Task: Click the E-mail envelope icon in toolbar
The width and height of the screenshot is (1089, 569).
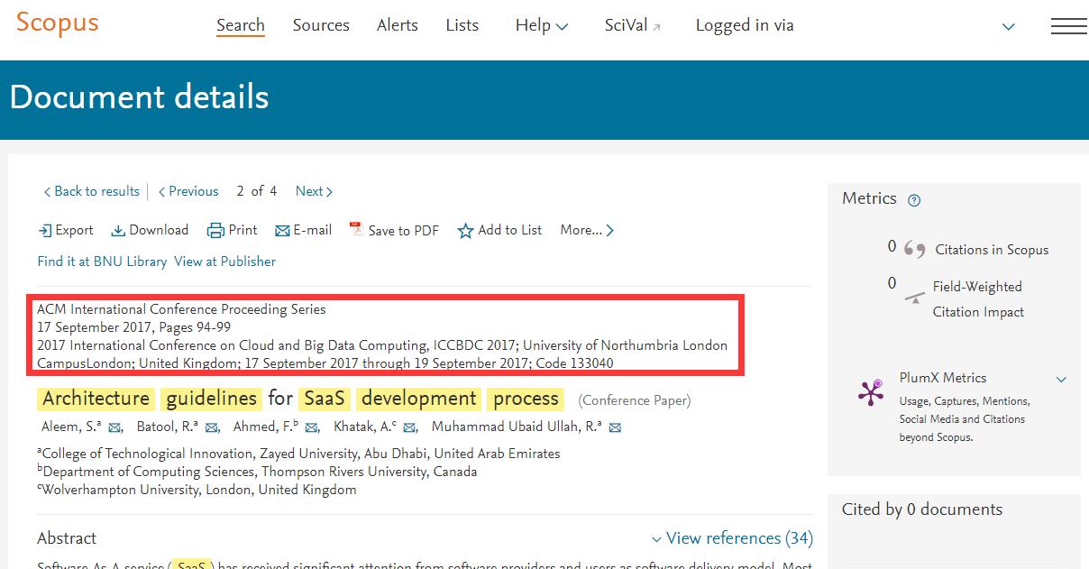Action: 282,231
